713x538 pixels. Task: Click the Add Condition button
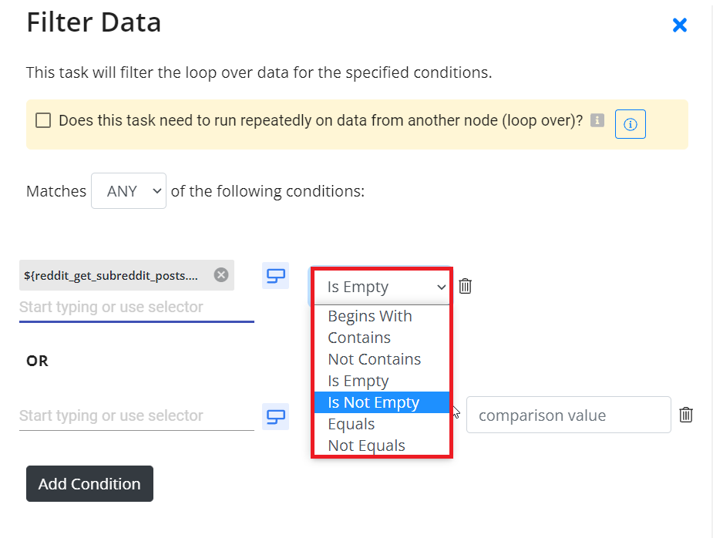coord(89,484)
